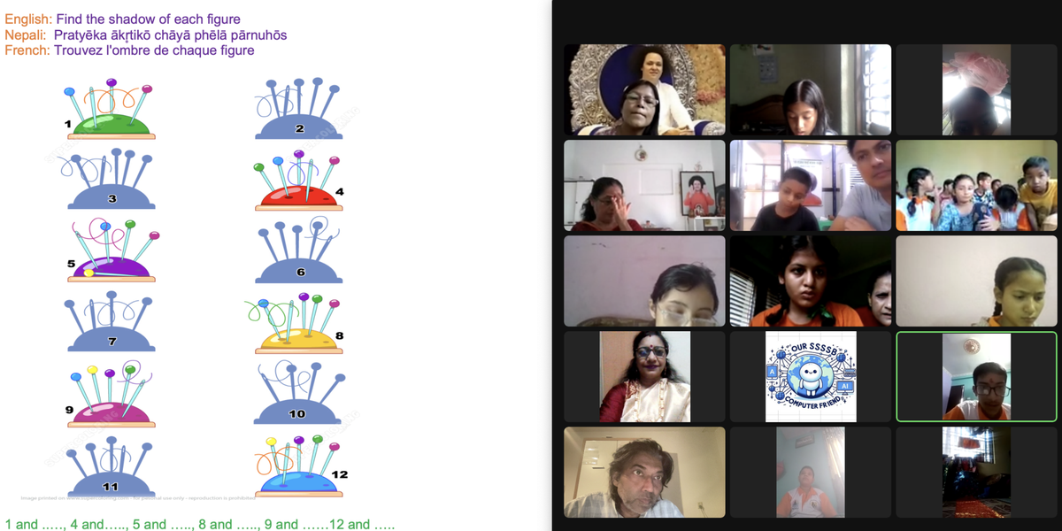Viewport: 1062px width, 531px height.
Task: Click the woman in white saree video tile
Action: click(x=644, y=376)
